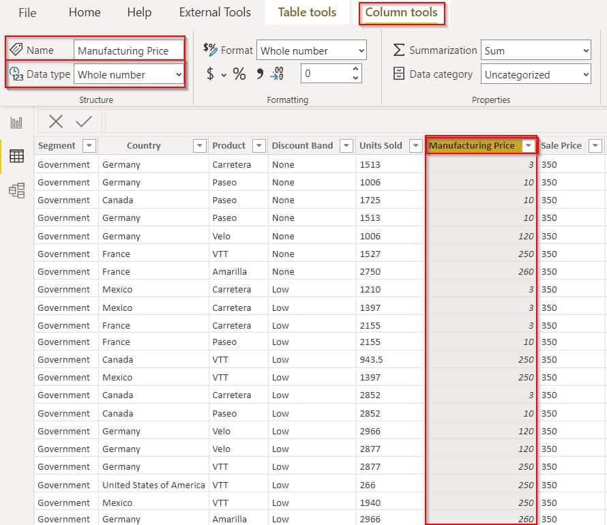The height and width of the screenshot is (525, 607).
Task: Open Model view icon in sidebar
Action: (x=16, y=190)
